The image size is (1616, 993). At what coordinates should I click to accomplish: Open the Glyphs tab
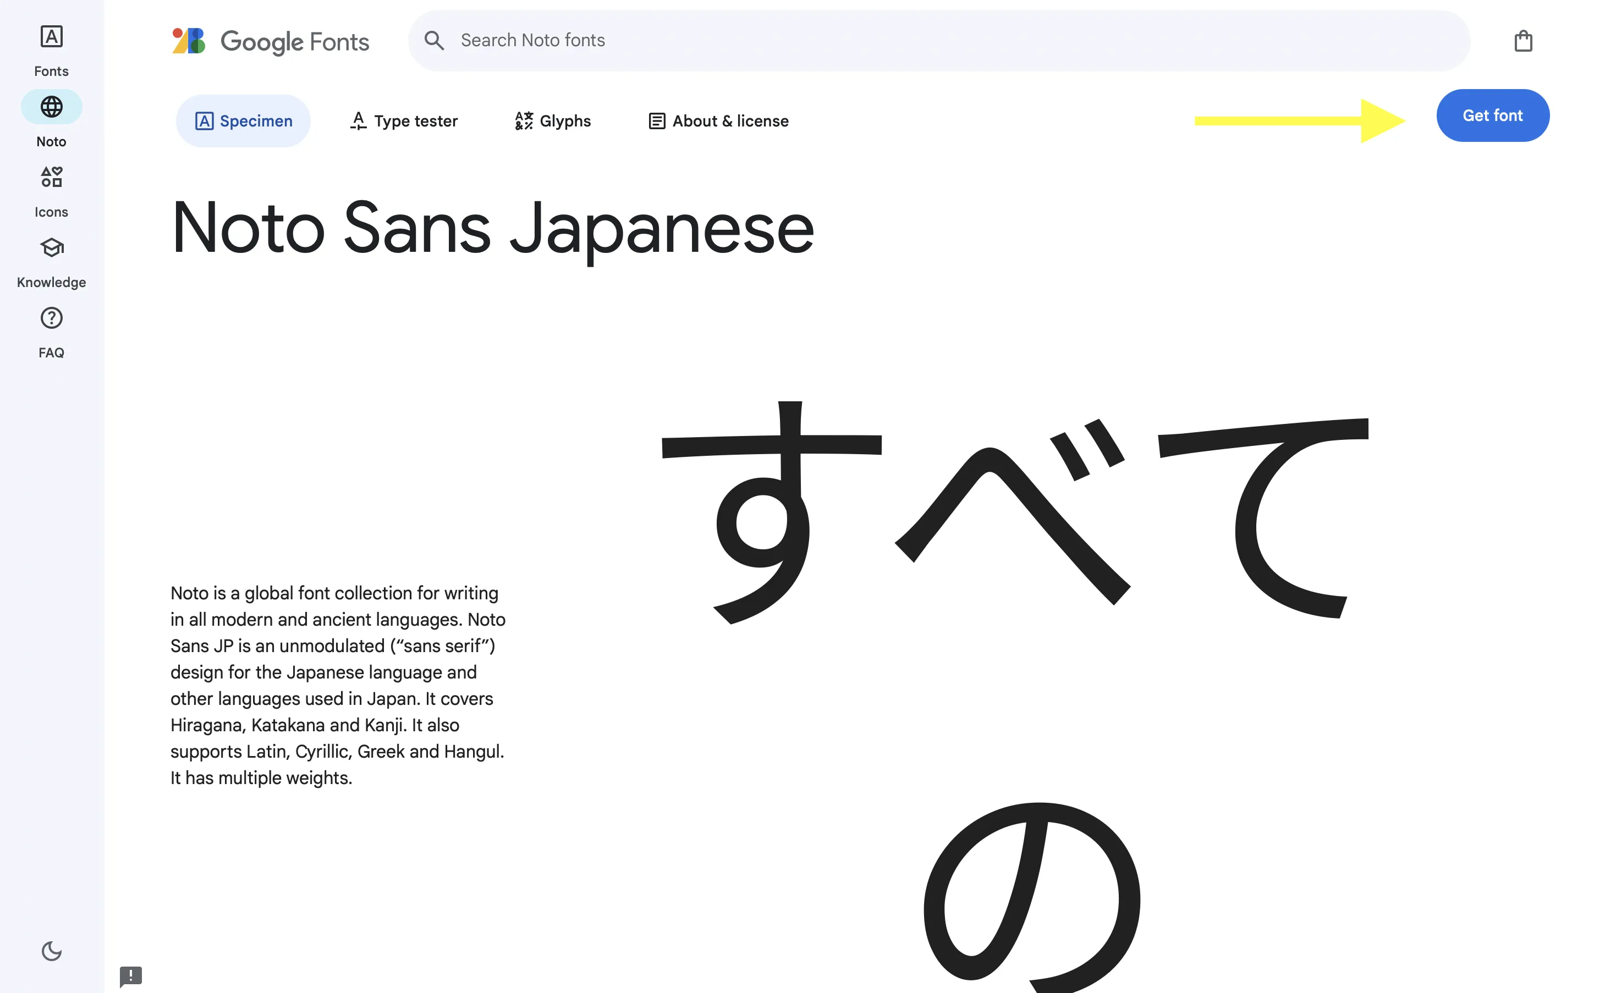pos(552,121)
